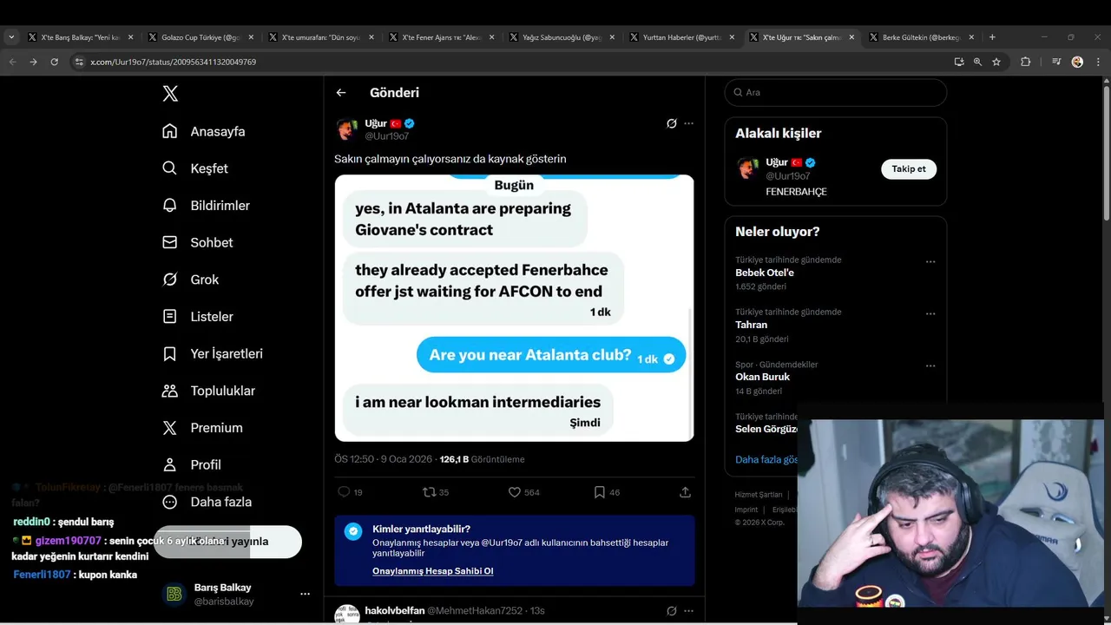Open tab search dropdown arrow

coord(11,37)
